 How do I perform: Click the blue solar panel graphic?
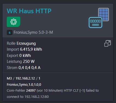click(104, 14)
